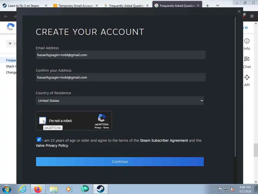Launch Internet Explorer from taskbar
258x194 pixels.
click(x=22, y=189)
